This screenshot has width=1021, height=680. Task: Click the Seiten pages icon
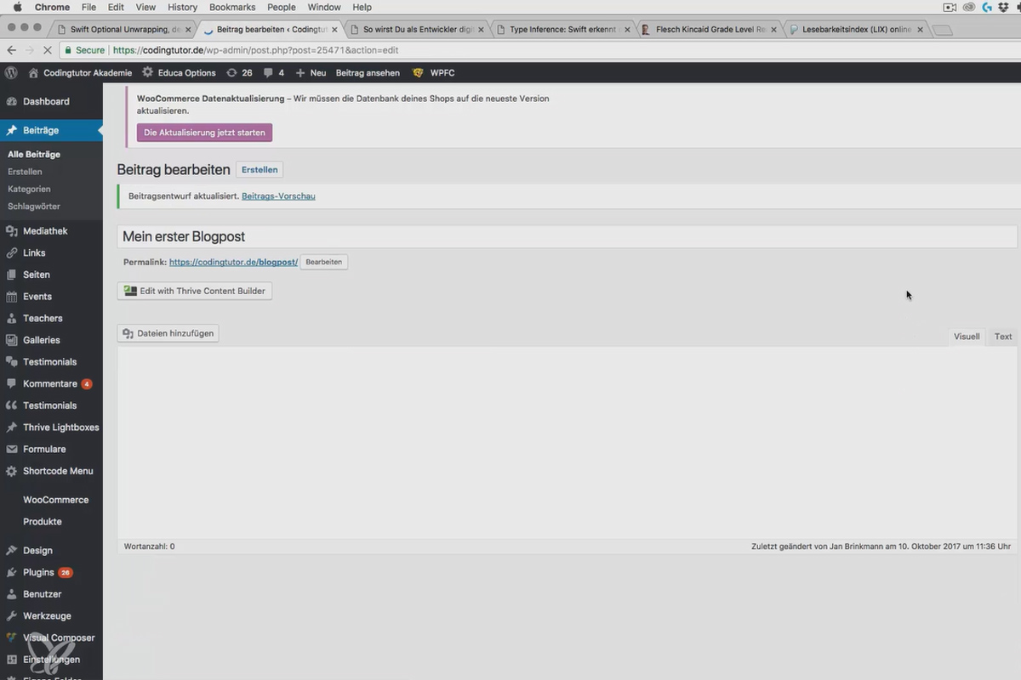point(12,275)
